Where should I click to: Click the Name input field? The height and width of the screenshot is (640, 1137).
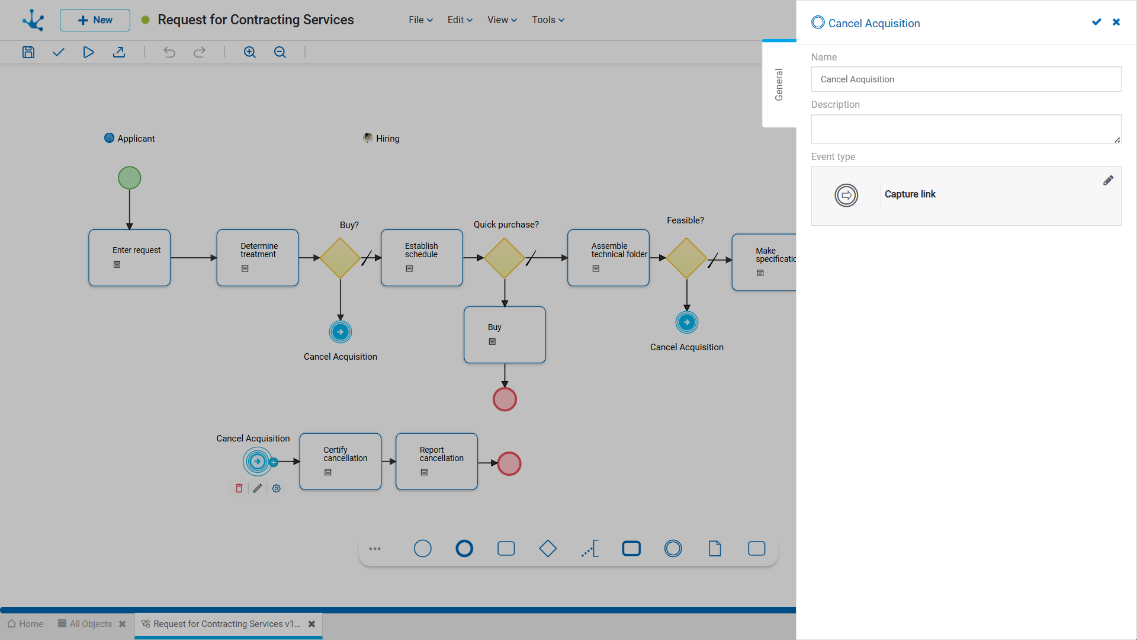[x=966, y=79]
